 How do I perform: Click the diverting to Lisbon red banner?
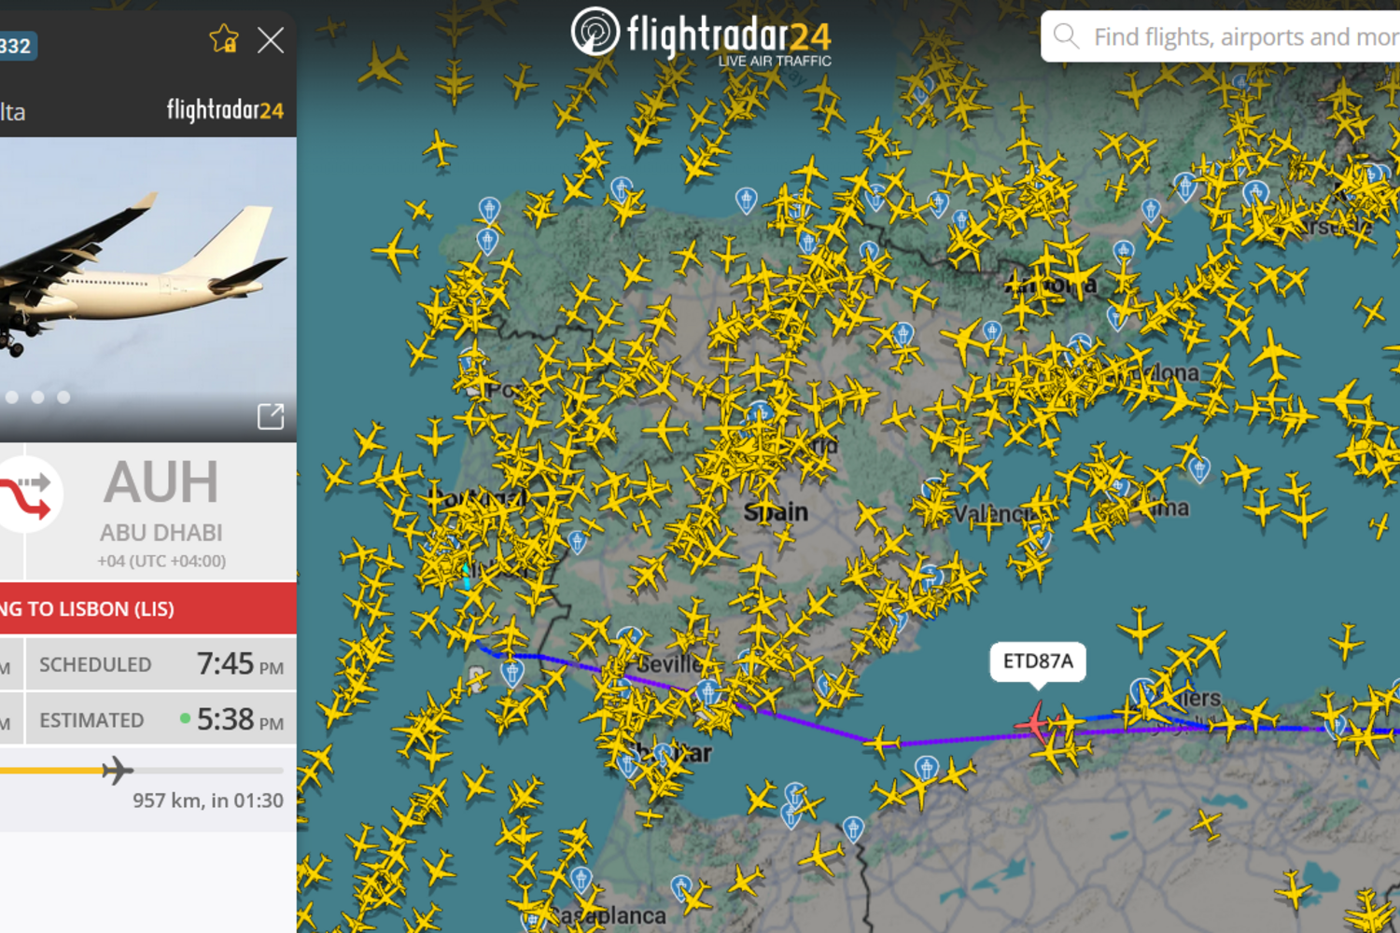(148, 608)
